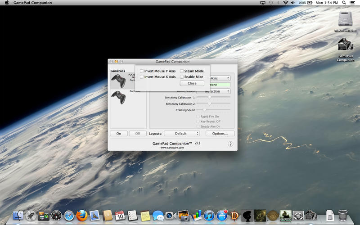Screen dimensions: 360x225
Task: Click the Tracking Speed slider
Action: (205, 109)
